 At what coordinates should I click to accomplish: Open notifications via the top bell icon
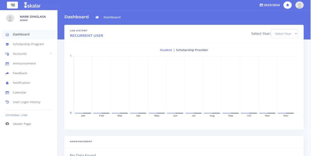point(288,5)
